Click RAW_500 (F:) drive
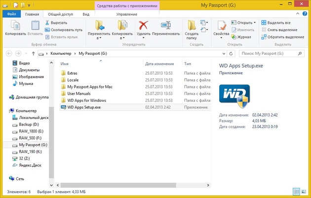Viewport: 311px width, 198px height. [27, 138]
